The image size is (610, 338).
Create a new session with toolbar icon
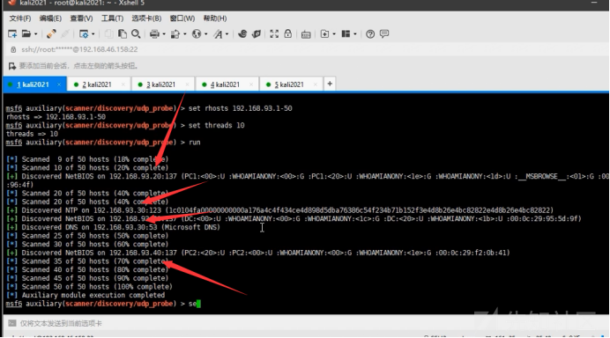click(x=12, y=34)
